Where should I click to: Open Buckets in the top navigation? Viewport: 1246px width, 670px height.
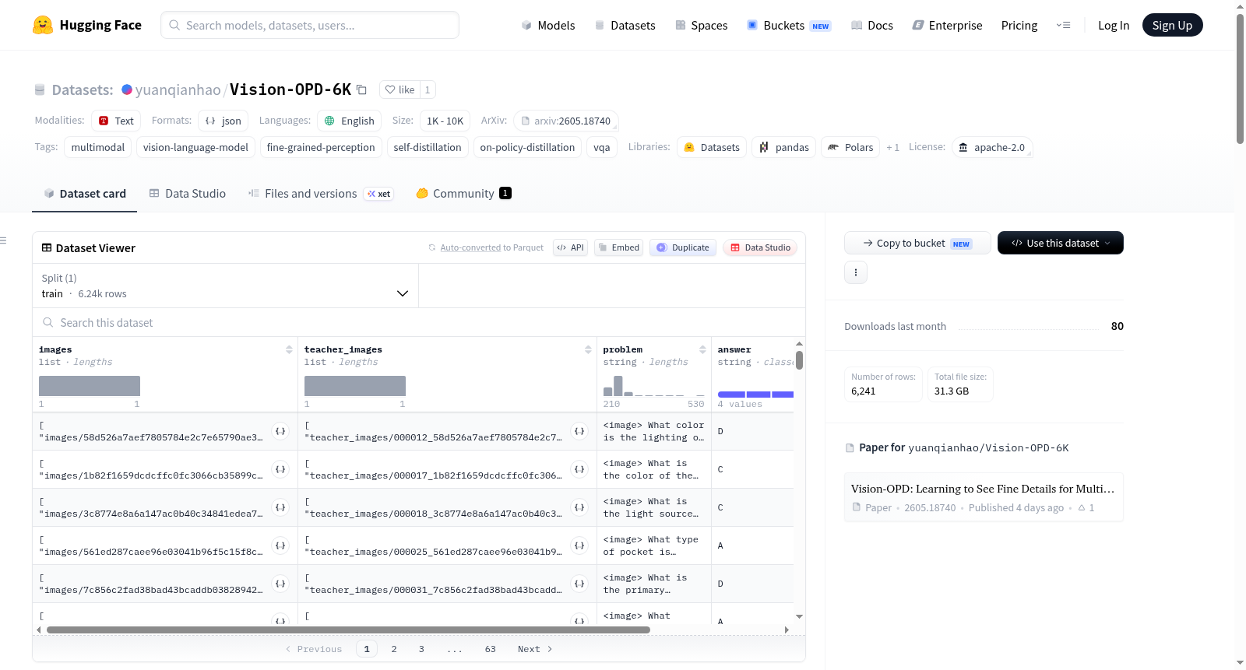pyautogui.click(x=789, y=26)
